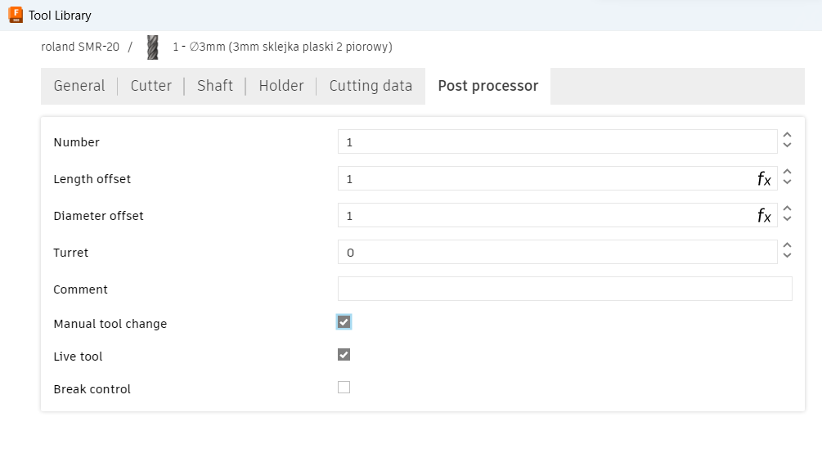Select the Shaft tab

coord(215,86)
